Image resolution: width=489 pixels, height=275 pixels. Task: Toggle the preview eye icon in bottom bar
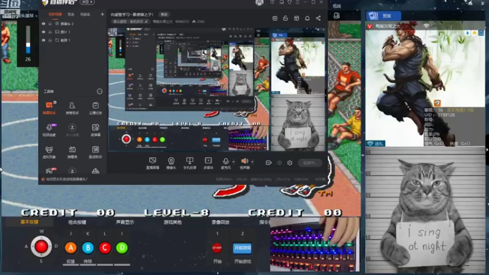pyautogui.click(x=279, y=163)
